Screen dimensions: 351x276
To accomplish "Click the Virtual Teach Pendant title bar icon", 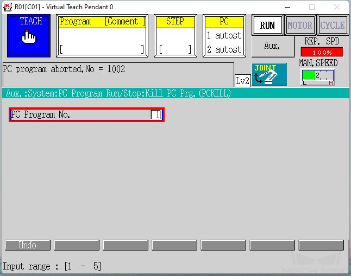I will tap(8, 7).
